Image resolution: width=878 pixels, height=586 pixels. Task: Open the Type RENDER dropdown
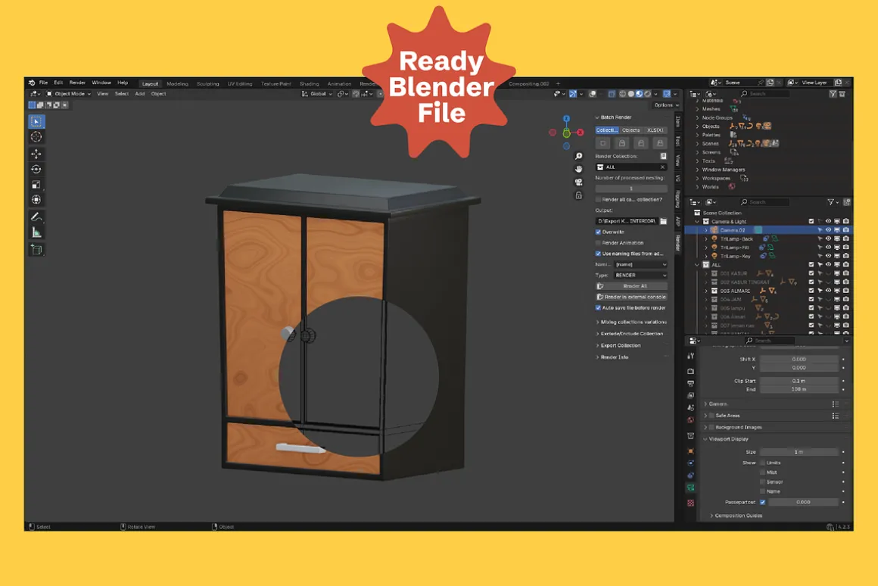[x=640, y=275]
